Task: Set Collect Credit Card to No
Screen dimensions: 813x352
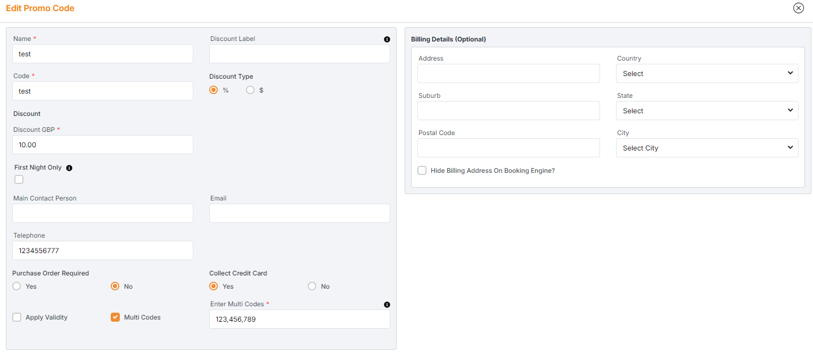Action: 312,287
